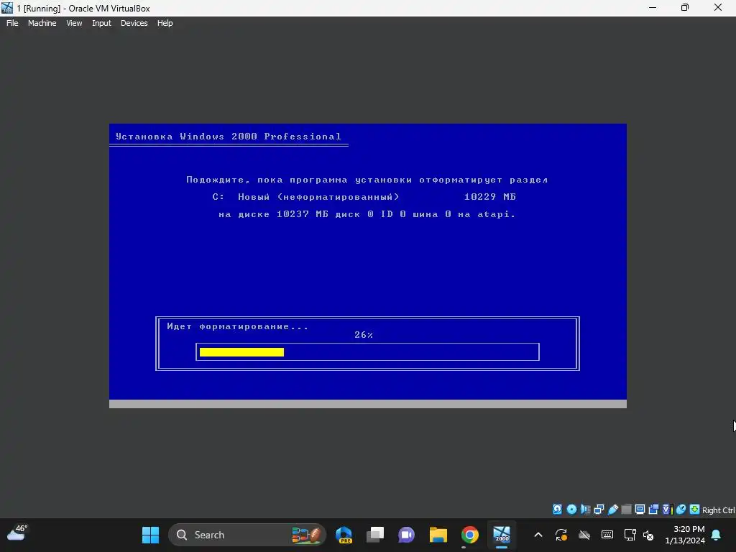736x552 pixels.
Task: Click the mouse integration status icon
Action: pos(681,510)
